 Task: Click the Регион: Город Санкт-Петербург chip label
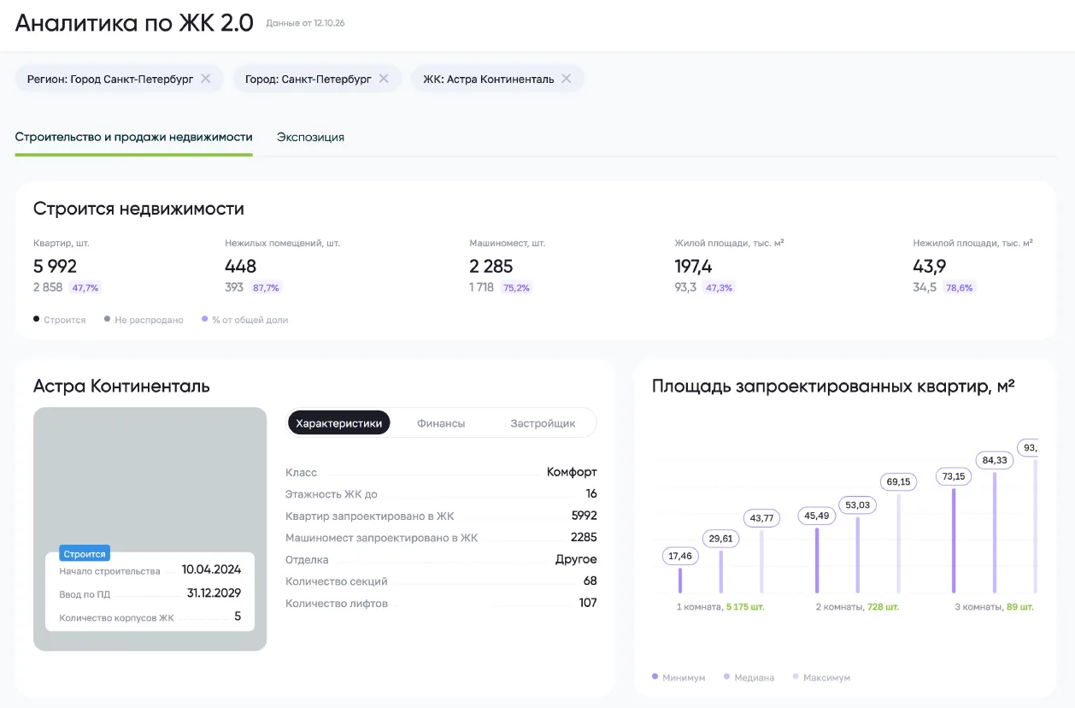(110, 79)
